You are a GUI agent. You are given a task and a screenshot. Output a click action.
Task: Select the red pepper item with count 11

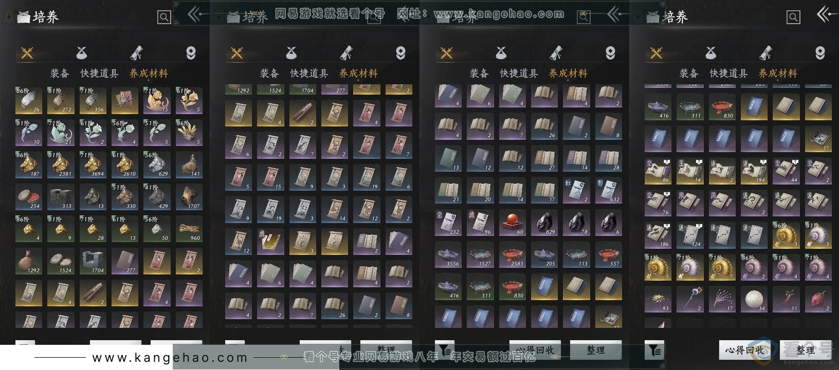pos(786,300)
